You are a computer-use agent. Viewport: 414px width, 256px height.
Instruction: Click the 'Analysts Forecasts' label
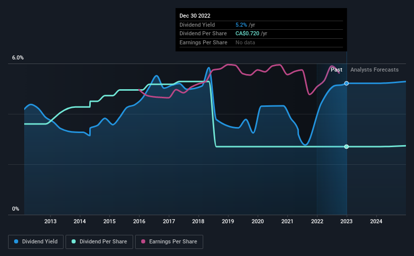pyautogui.click(x=374, y=70)
